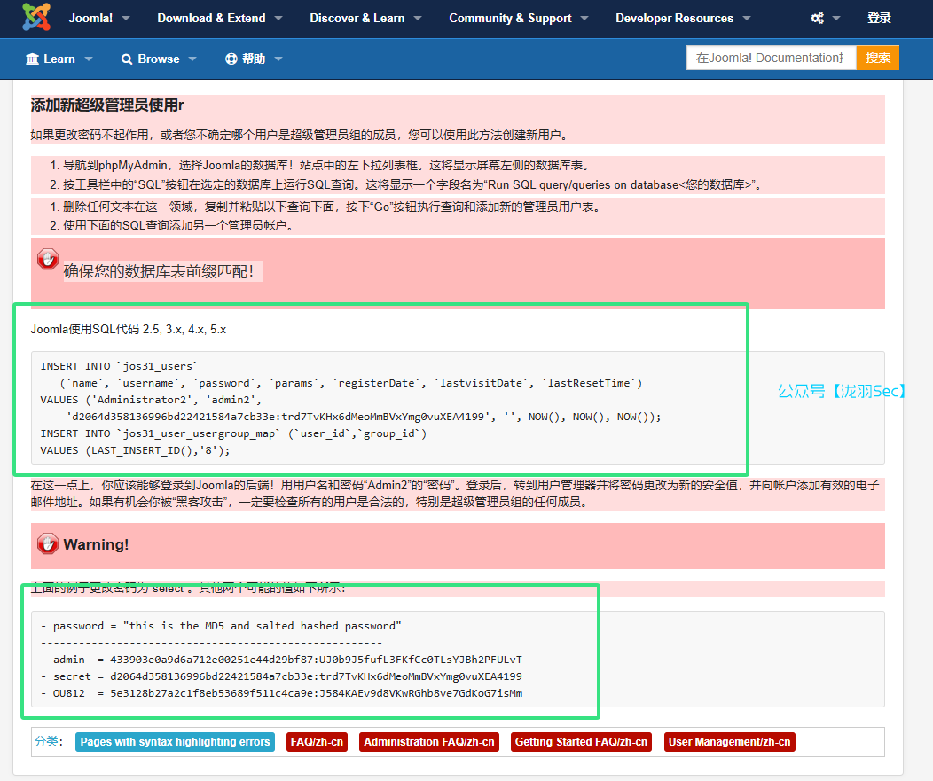The image size is (933, 781).
Task: Open the User Management/zh-cn category
Action: (x=729, y=742)
